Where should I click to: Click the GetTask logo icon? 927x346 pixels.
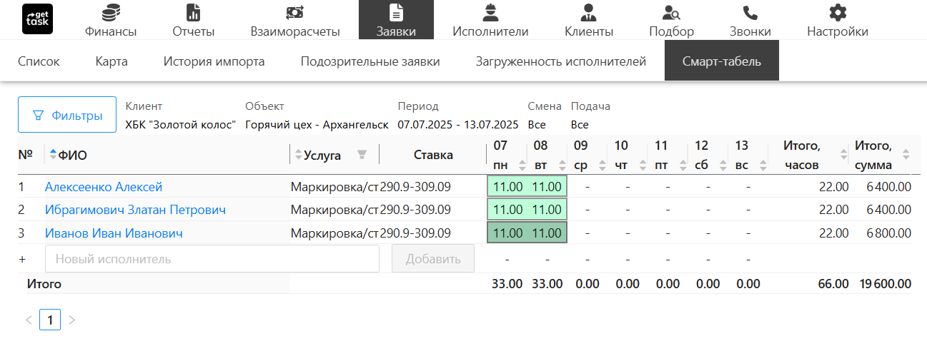tap(37, 19)
